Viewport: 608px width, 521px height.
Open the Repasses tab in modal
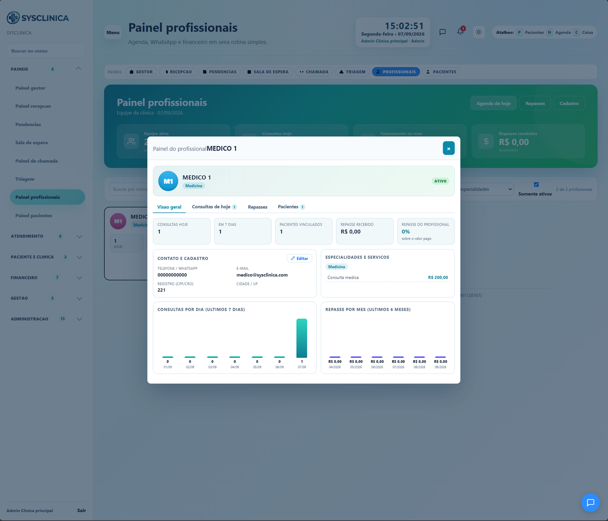click(258, 207)
